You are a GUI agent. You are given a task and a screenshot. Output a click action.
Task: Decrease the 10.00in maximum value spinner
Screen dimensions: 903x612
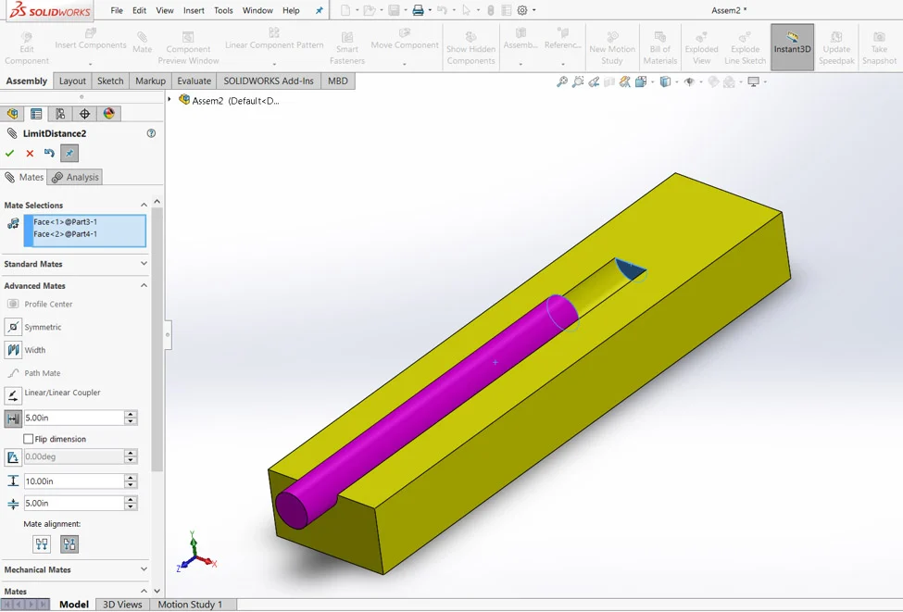tap(131, 485)
